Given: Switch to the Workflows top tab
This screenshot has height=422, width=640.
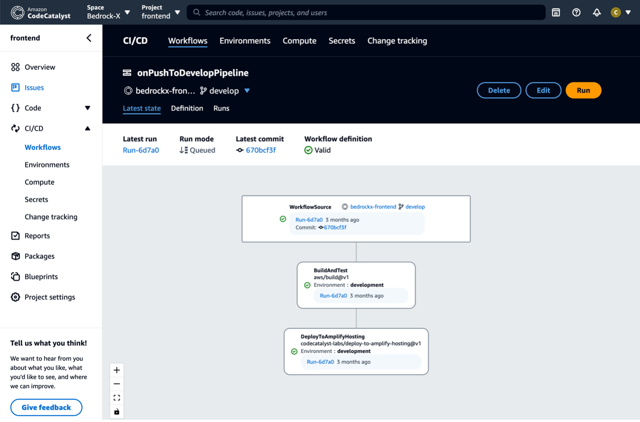Looking at the screenshot, I should point(188,41).
